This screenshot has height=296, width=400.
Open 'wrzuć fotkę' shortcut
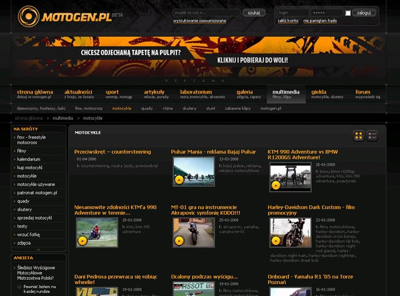pyautogui.click(x=28, y=235)
